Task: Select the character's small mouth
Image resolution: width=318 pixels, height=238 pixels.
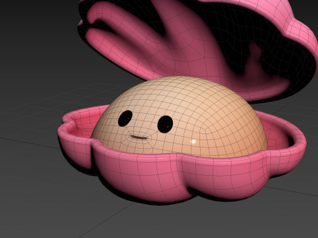Action: tap(139, 138)
